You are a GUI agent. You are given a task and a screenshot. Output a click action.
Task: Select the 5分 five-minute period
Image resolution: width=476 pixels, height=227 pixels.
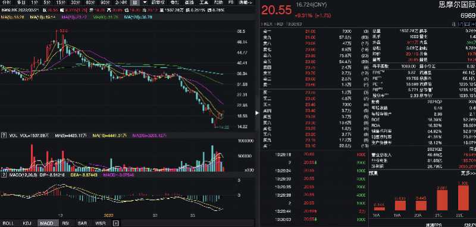47,2
